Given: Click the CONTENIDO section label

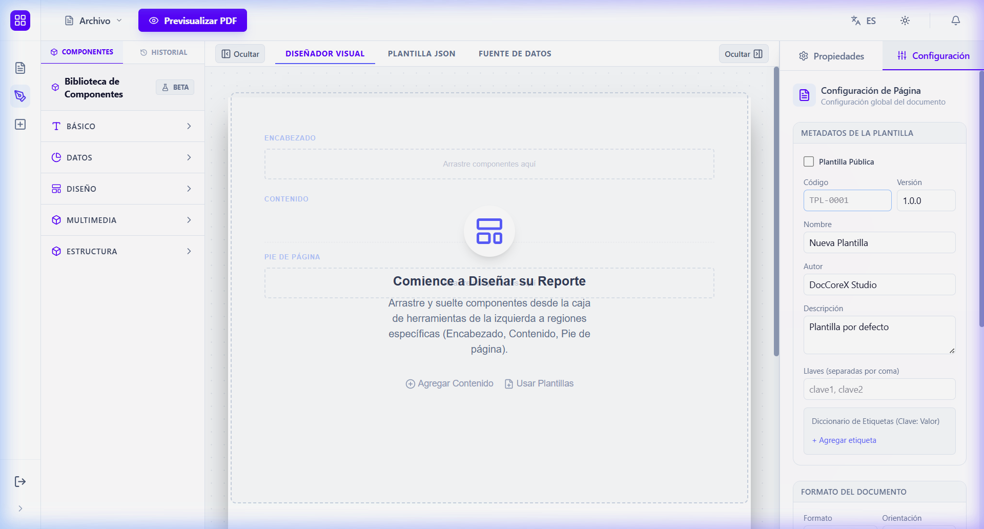Looking at the screenshot, I should [x=286, y=199].
